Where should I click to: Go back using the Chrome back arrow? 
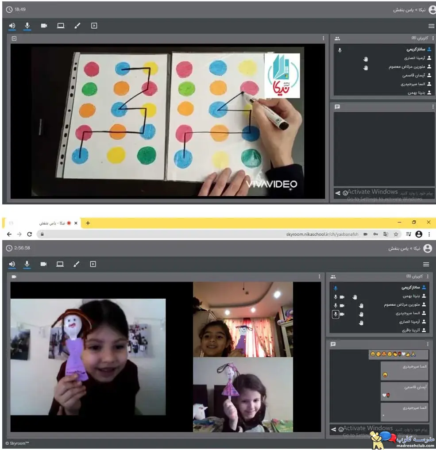point(9,234)
